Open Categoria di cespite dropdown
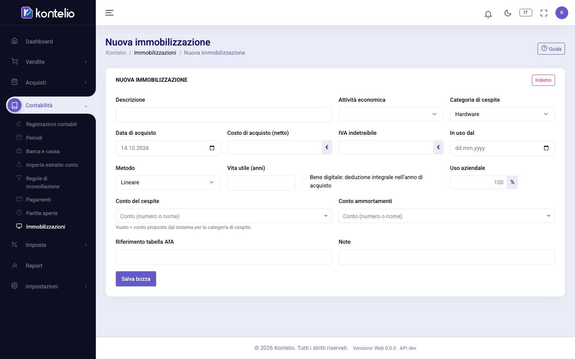 pos(502,114)
